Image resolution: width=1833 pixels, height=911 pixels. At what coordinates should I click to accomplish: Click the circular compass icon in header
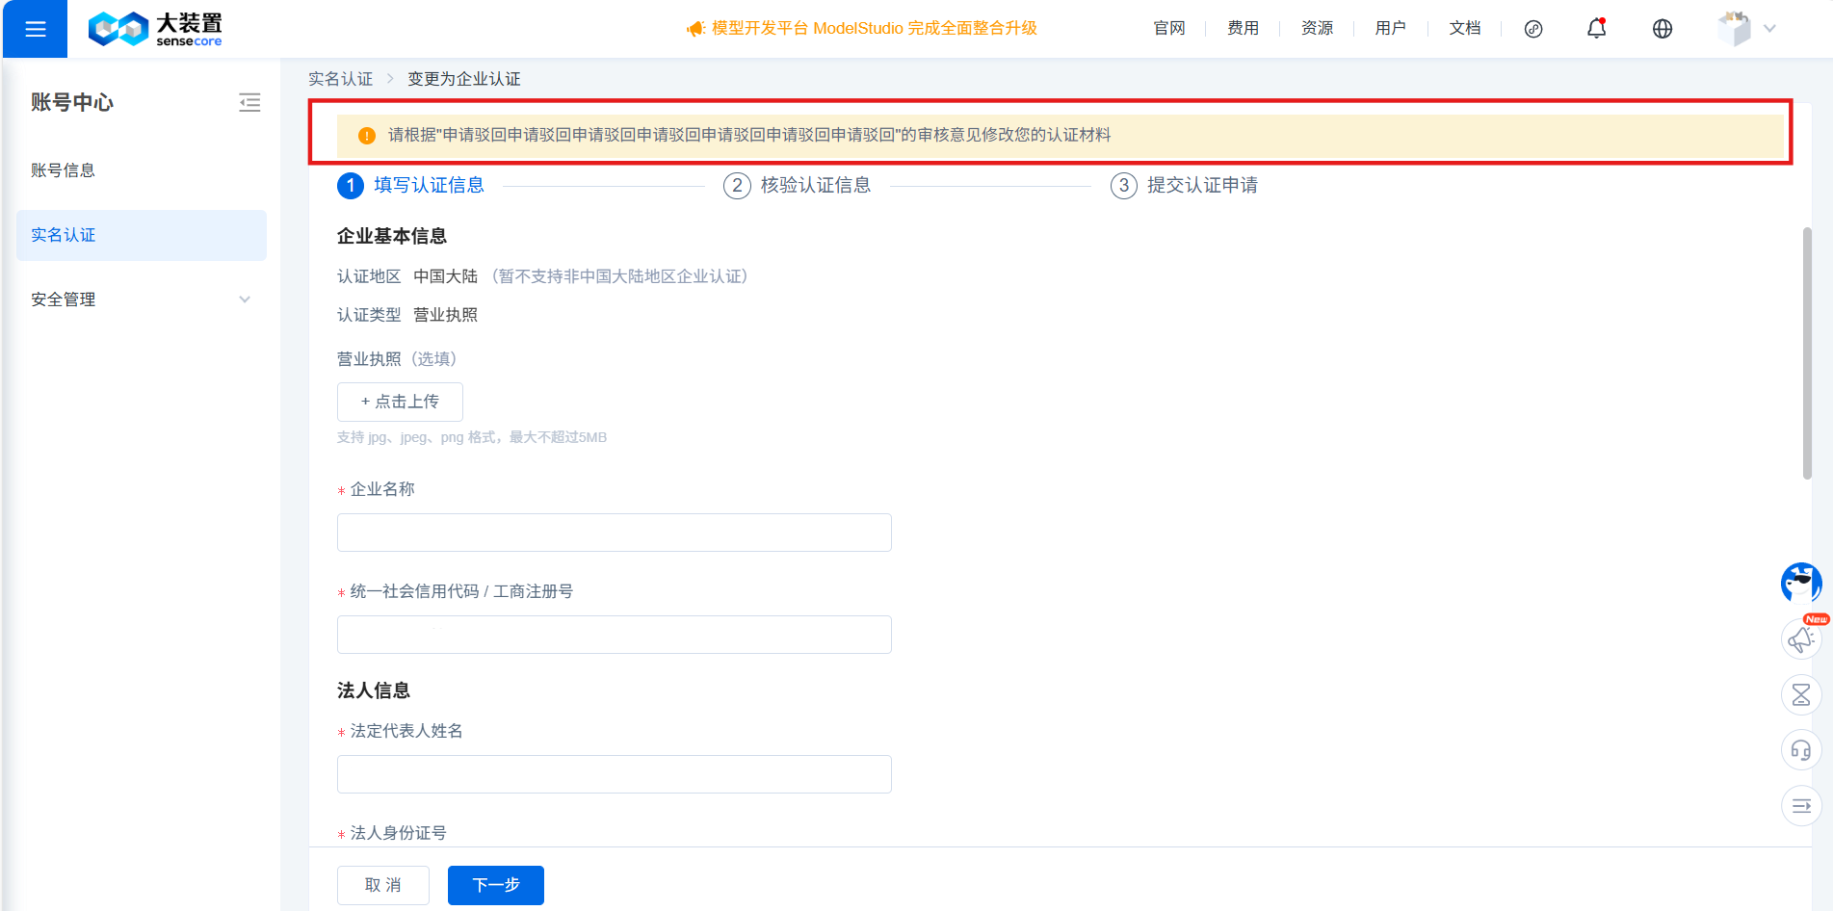coord(1533,29)
